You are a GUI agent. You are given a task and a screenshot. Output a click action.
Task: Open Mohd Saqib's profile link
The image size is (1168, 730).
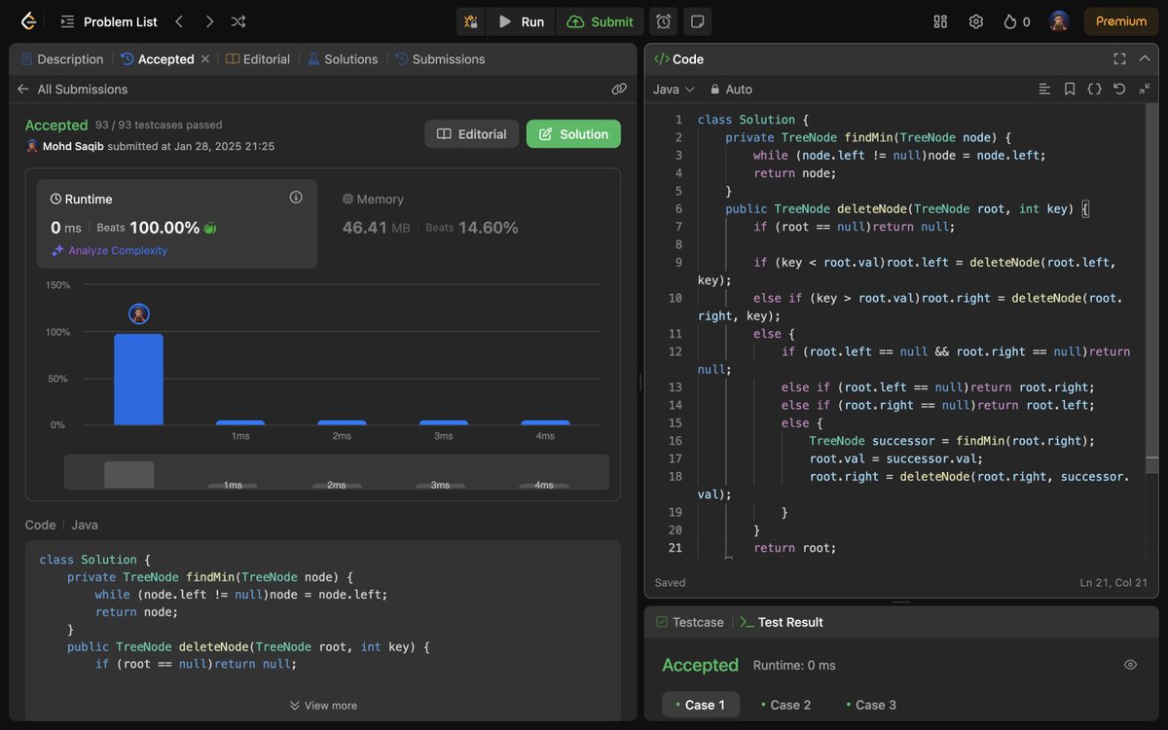[x=74, y=146]
